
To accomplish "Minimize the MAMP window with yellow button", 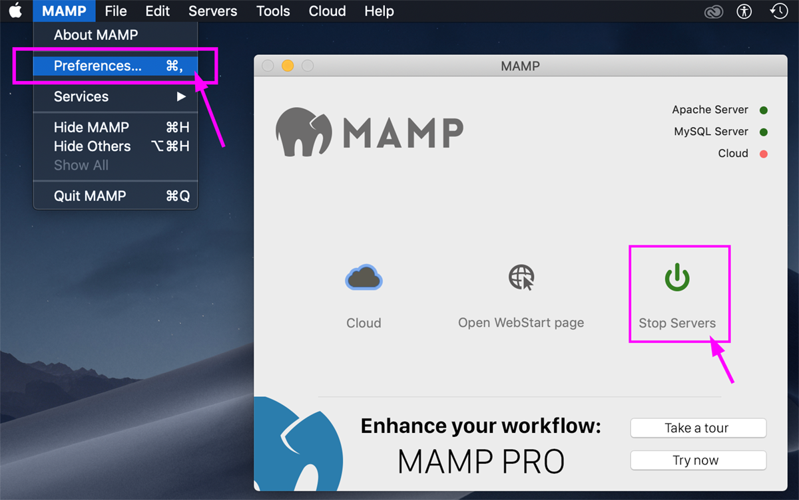I will (288, 66).
